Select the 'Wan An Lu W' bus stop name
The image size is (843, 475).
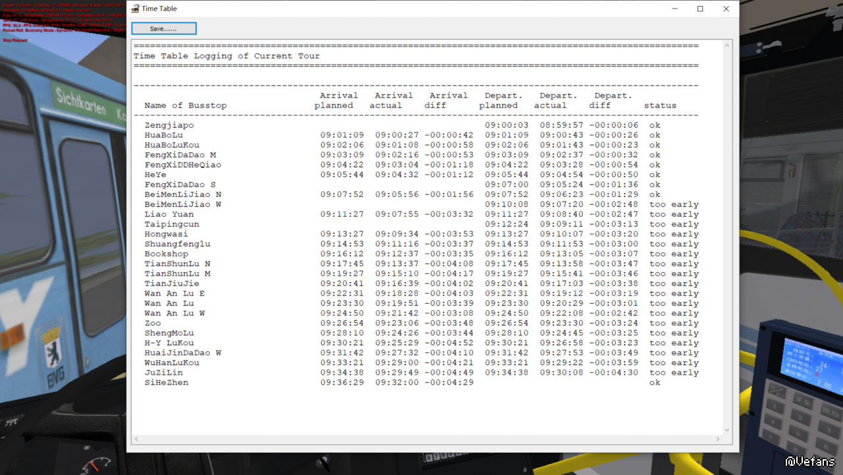click(175, 313)
